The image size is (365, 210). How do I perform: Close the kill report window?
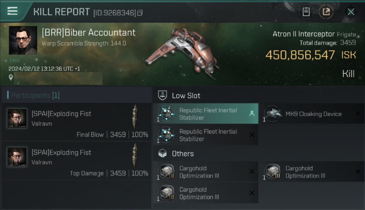(x=351, y=12)
